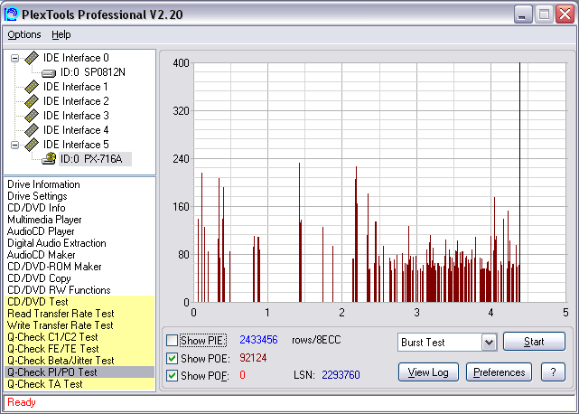Click the IDE Interface 2 chip icon
The width and height of the screenshot is (579, 414).
click(32, 101)
